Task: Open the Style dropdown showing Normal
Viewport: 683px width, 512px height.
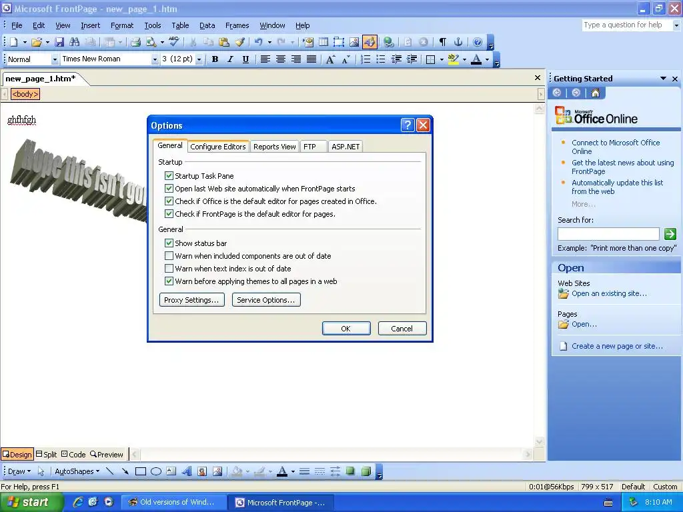Action: (55, 59)
